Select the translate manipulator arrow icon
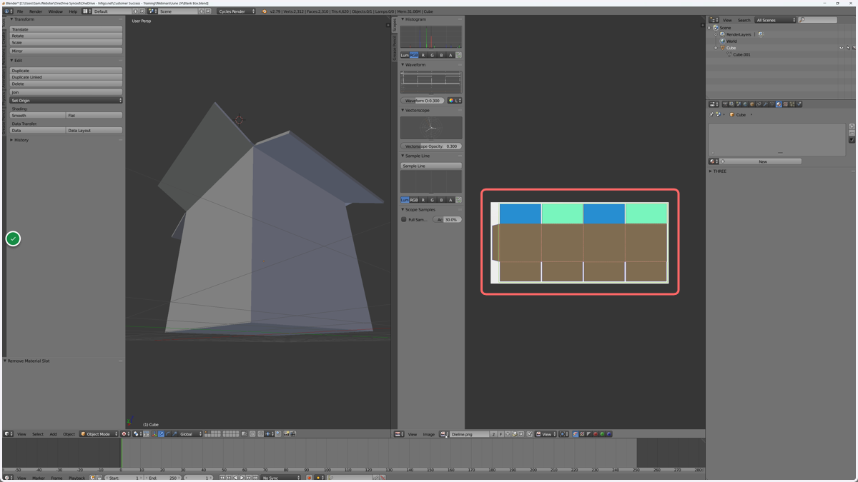858x482 pixels. [162, 433]
